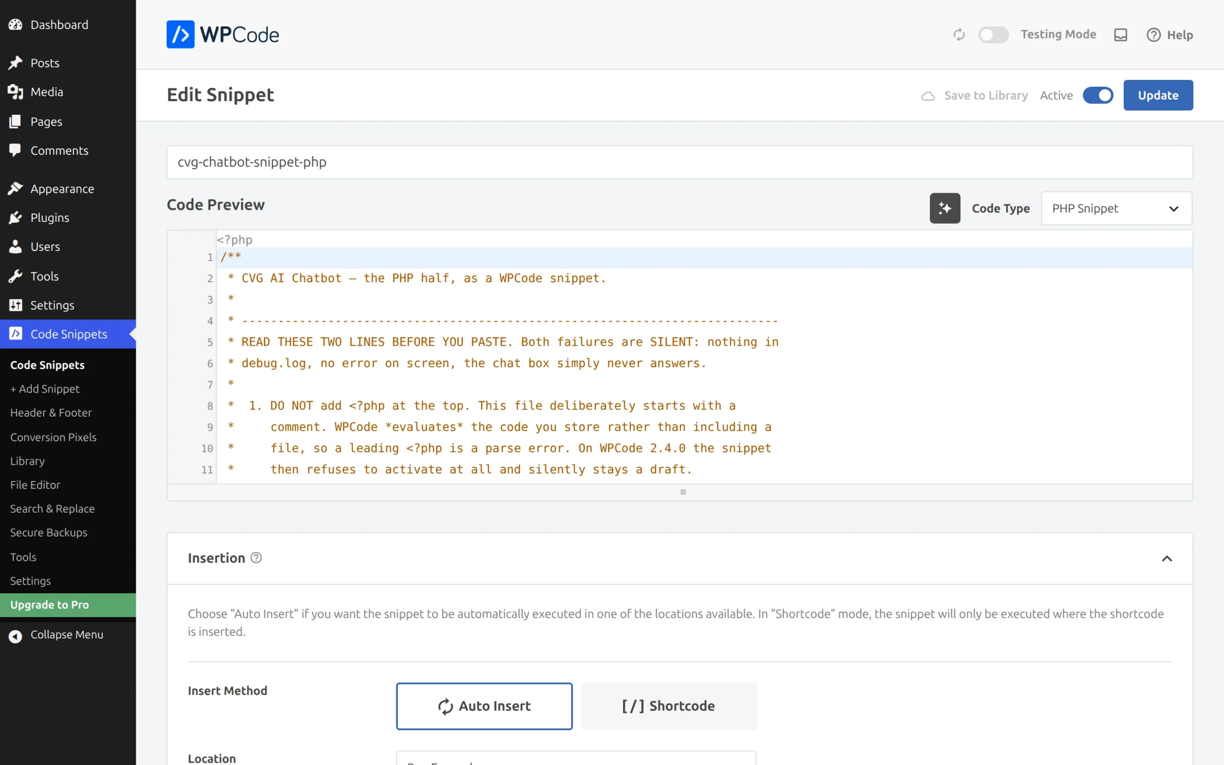Click the + Add Snippet link
The image size is (1224, 765).
click(45, 389)
